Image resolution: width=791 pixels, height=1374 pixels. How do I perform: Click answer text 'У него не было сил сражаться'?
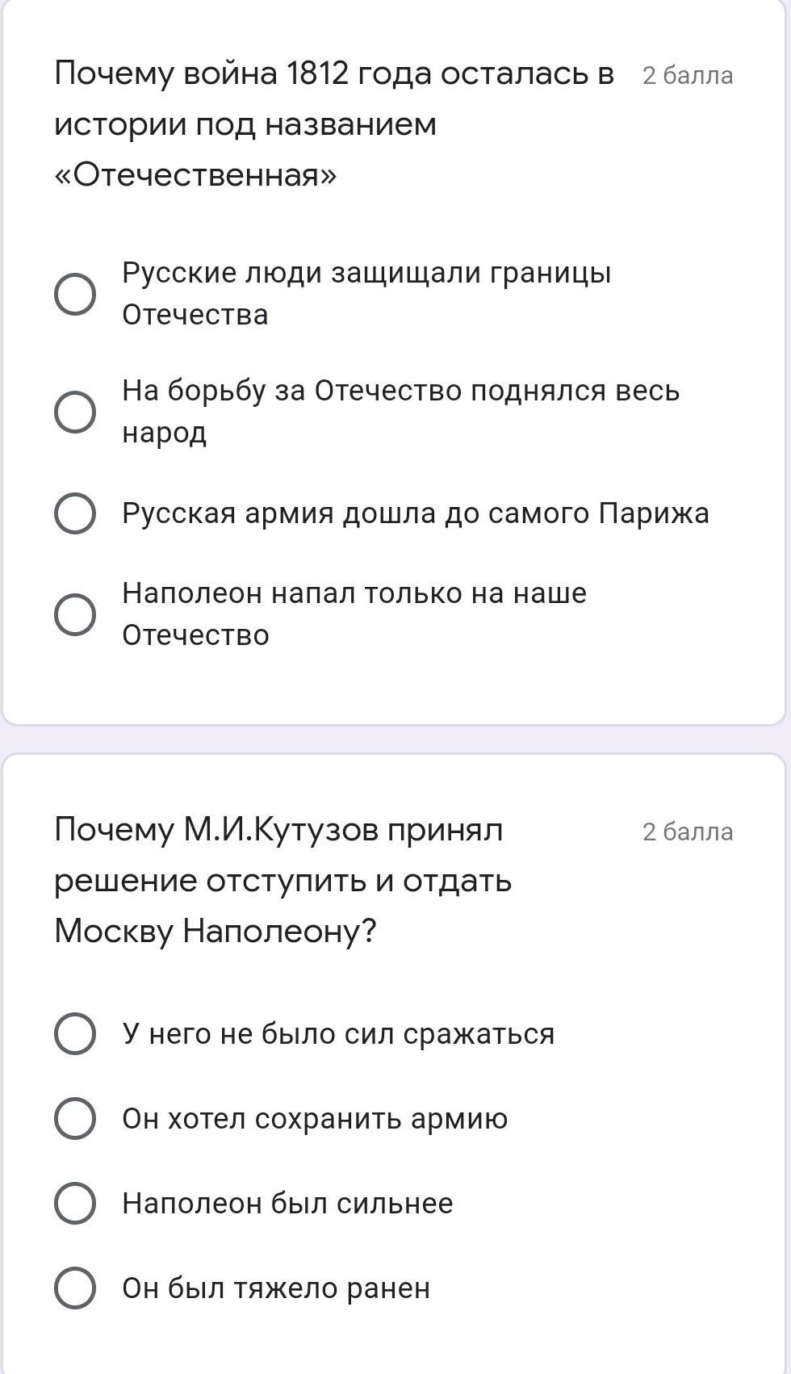[x=338, y=1034]
